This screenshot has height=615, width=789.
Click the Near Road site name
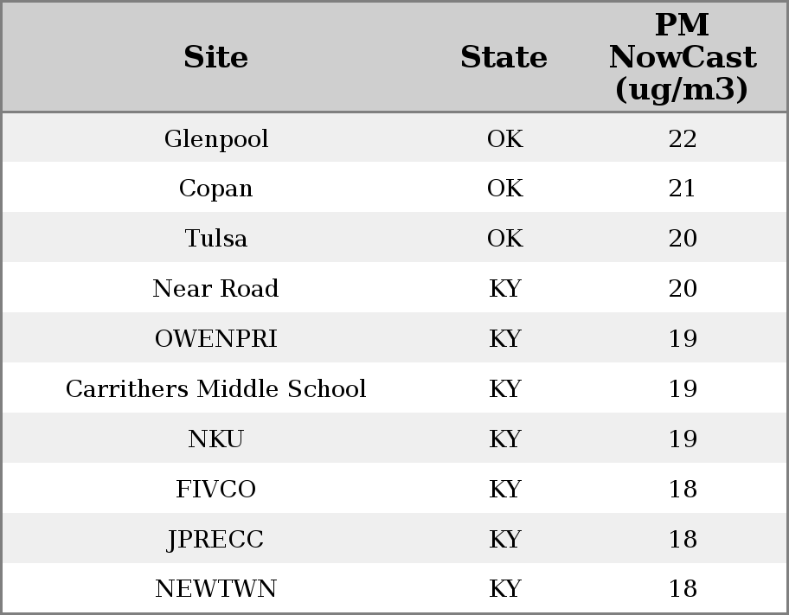(215, 289)
